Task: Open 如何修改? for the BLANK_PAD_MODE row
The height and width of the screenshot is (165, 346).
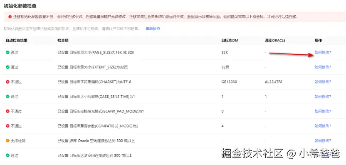Action: coord(323,112)
